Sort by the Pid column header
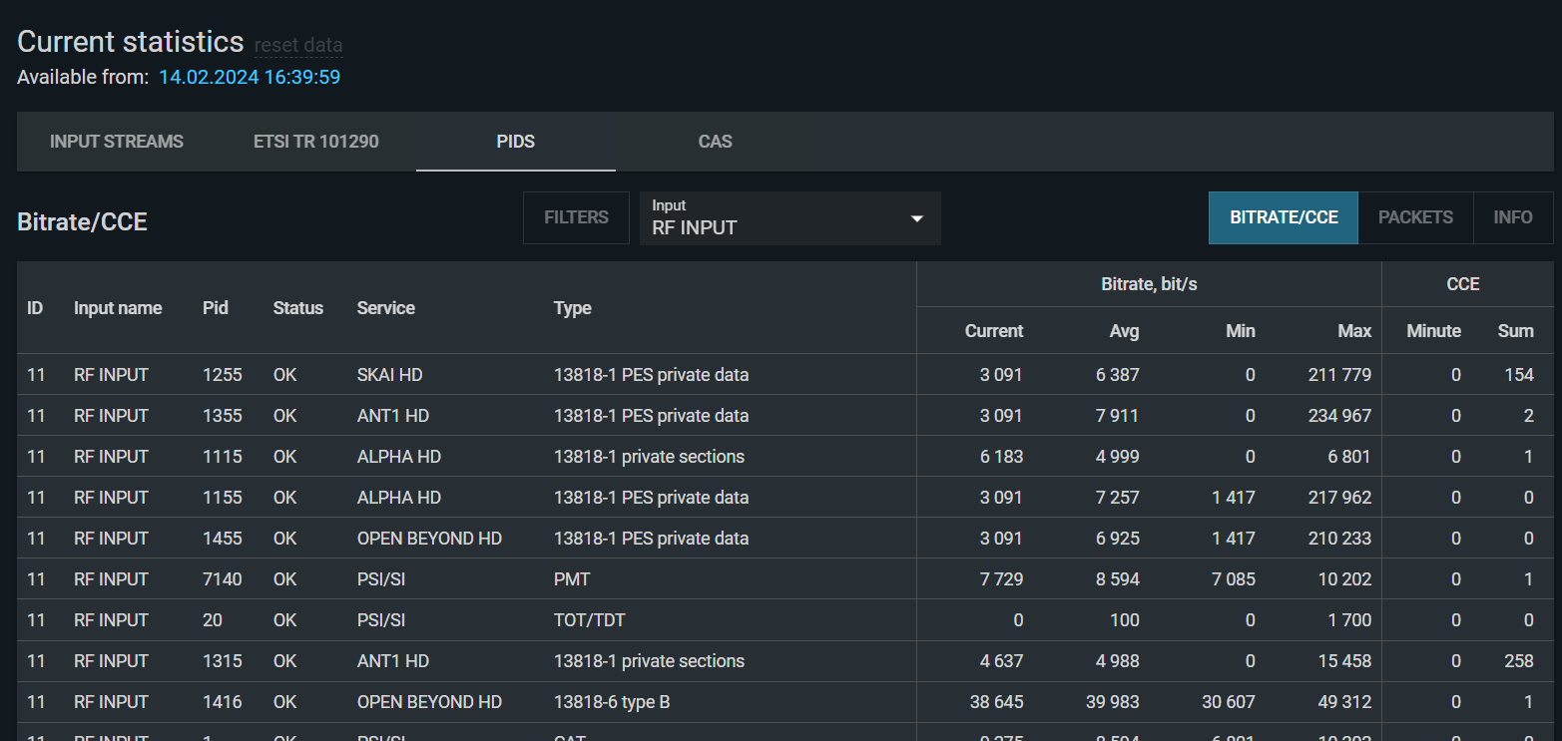The width and height of the screenshot is (1562, 741). coord(216,308)
